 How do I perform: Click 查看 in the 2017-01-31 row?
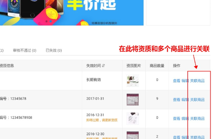[176, 100]
